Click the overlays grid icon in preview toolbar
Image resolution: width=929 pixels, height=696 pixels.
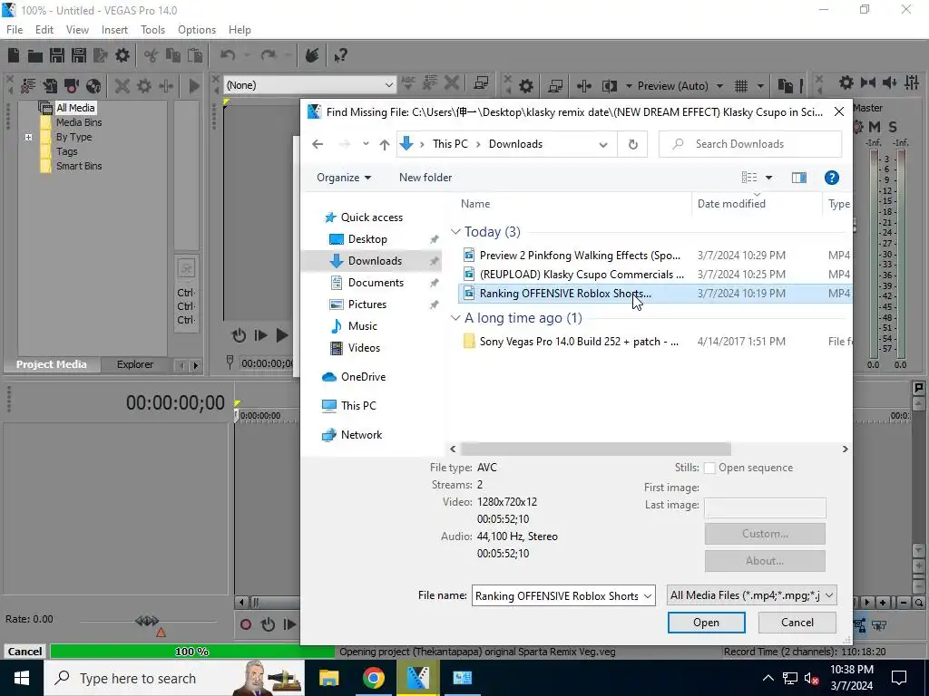click(x=741, y=86)
